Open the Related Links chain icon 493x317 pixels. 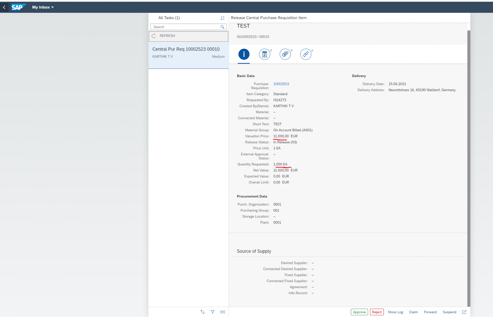306,54
